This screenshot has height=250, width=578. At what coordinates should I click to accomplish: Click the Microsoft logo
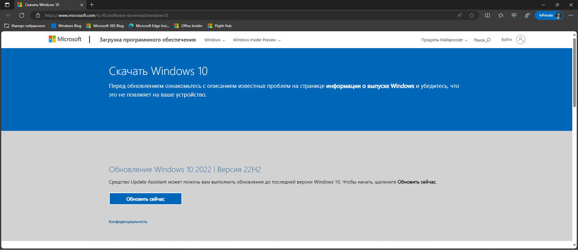pos(65,39)
